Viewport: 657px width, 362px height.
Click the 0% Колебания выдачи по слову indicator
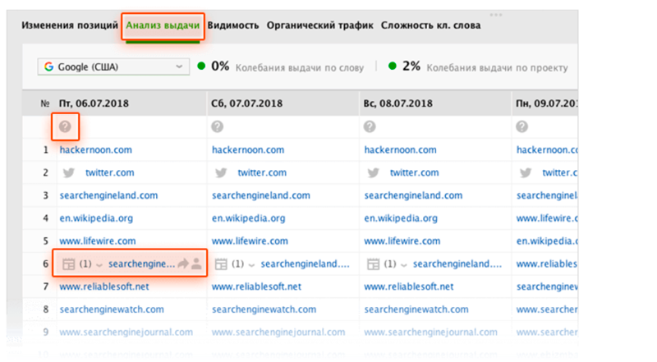click(x=281, y=66)
